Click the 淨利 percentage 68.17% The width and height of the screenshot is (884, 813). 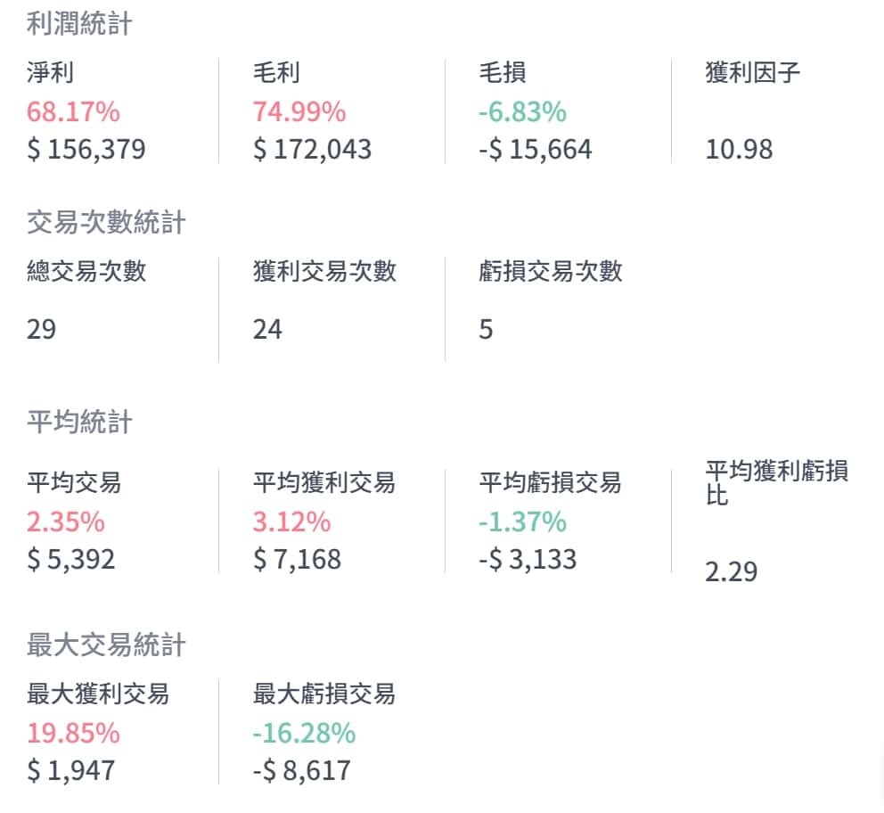coord(73,112)
